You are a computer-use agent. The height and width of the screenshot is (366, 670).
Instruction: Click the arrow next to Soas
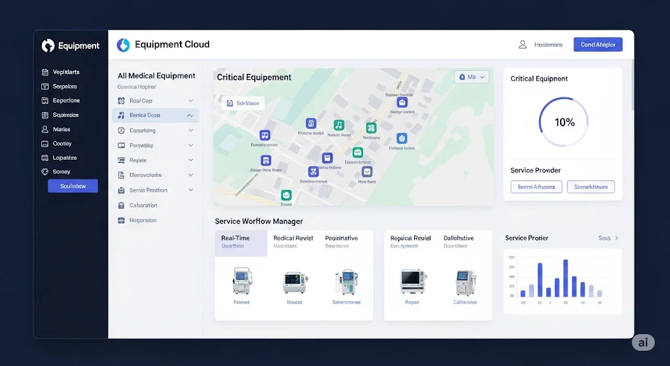click(616, 238)
